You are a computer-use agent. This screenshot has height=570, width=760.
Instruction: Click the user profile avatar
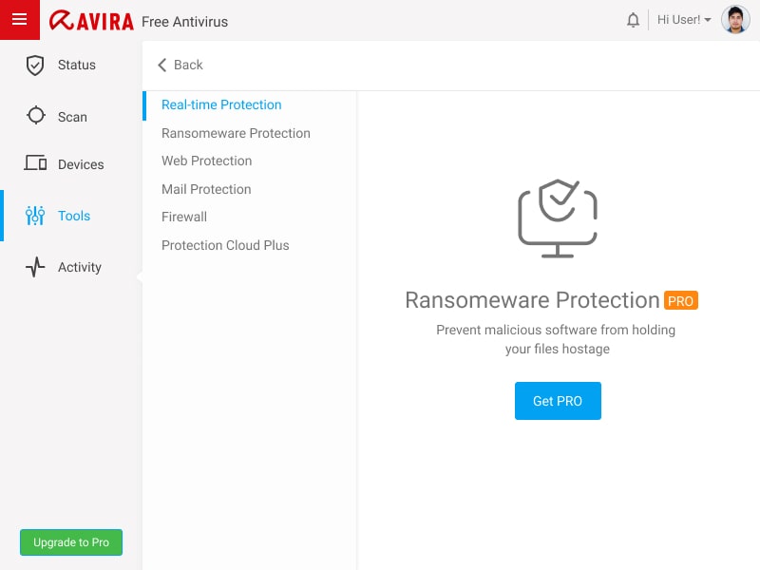click(735, 19)
